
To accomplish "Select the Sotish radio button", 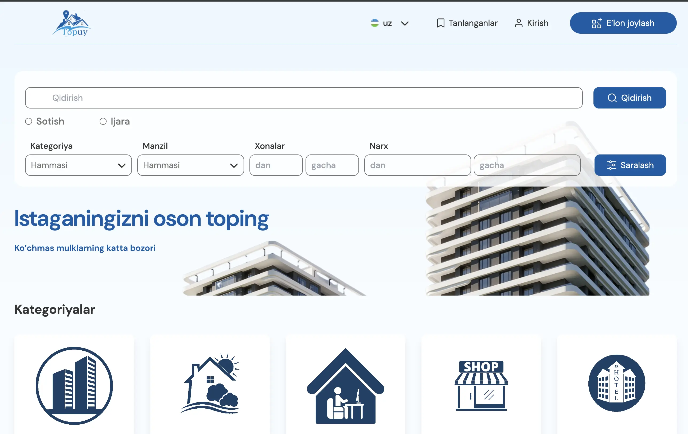I will coord(29,122).
